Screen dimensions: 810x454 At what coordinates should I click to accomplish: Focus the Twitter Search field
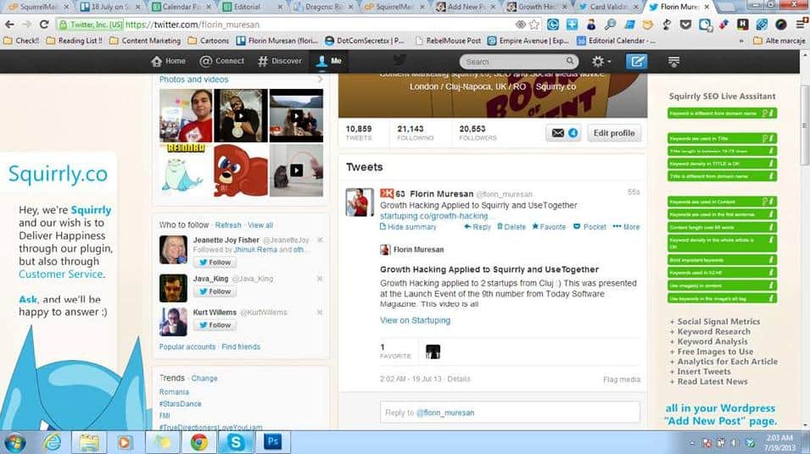pos(518,61)
